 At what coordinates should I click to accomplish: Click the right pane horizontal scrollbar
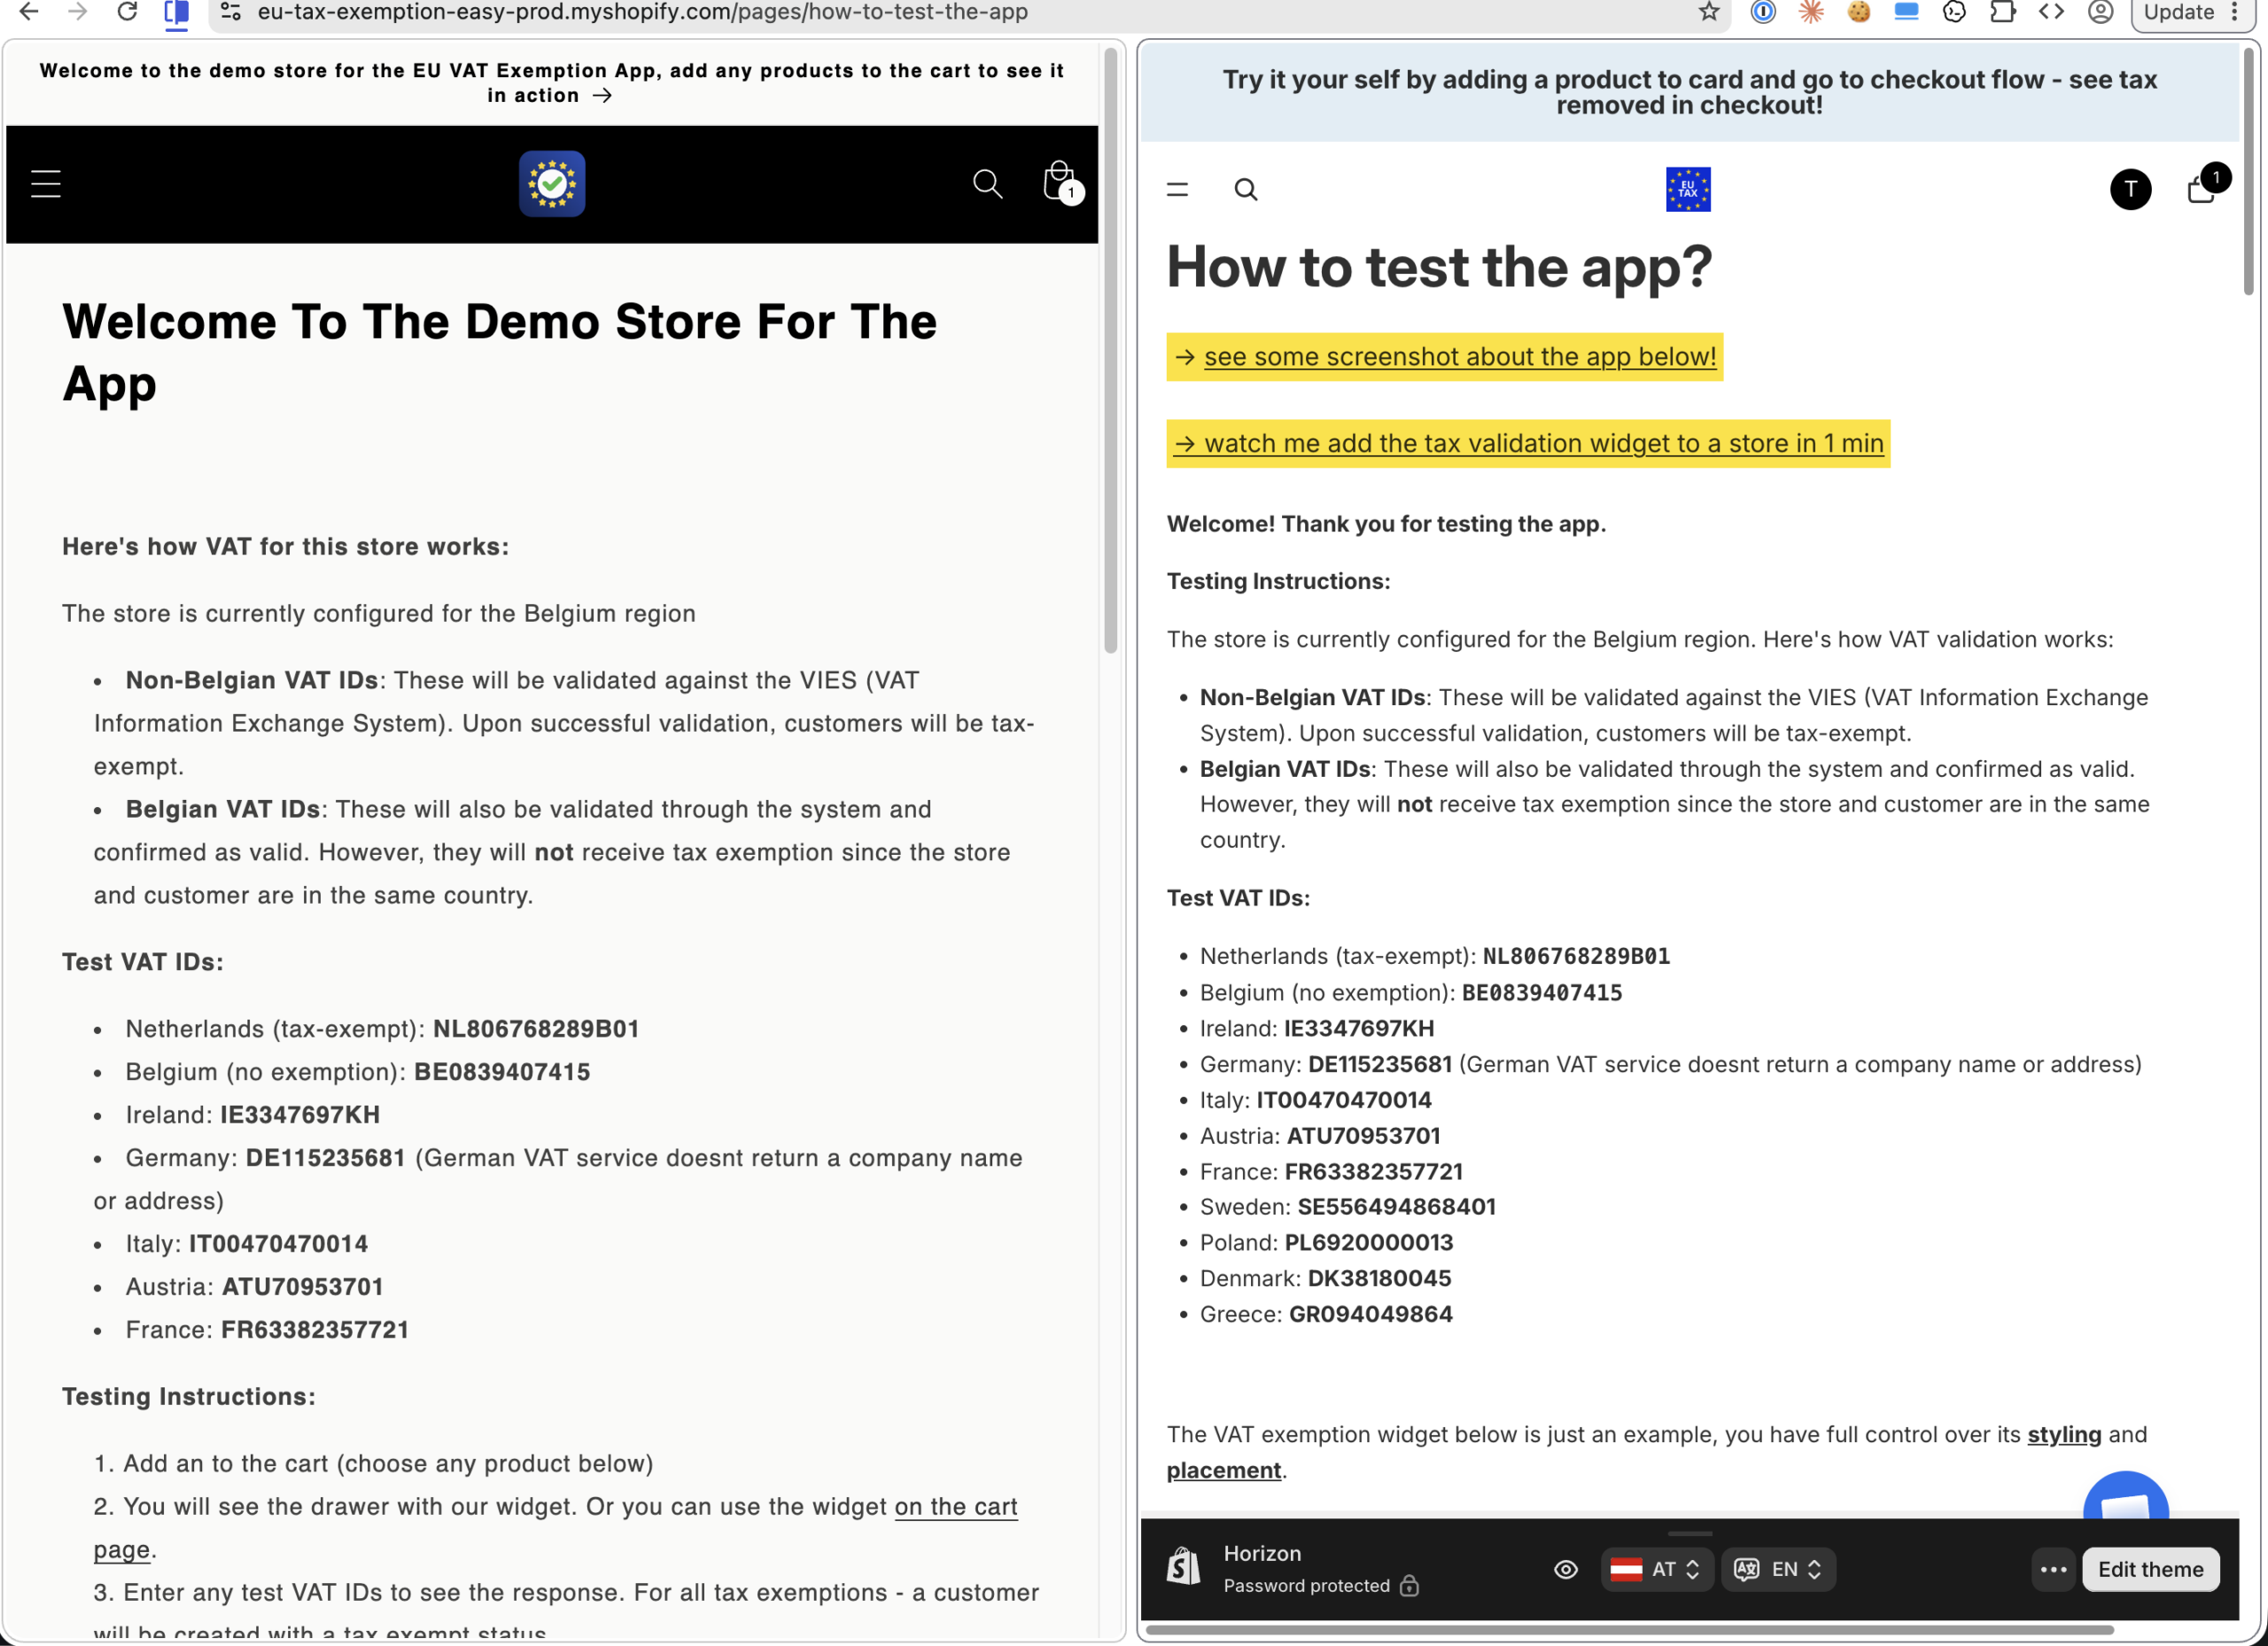[x=1629, y=1631]
